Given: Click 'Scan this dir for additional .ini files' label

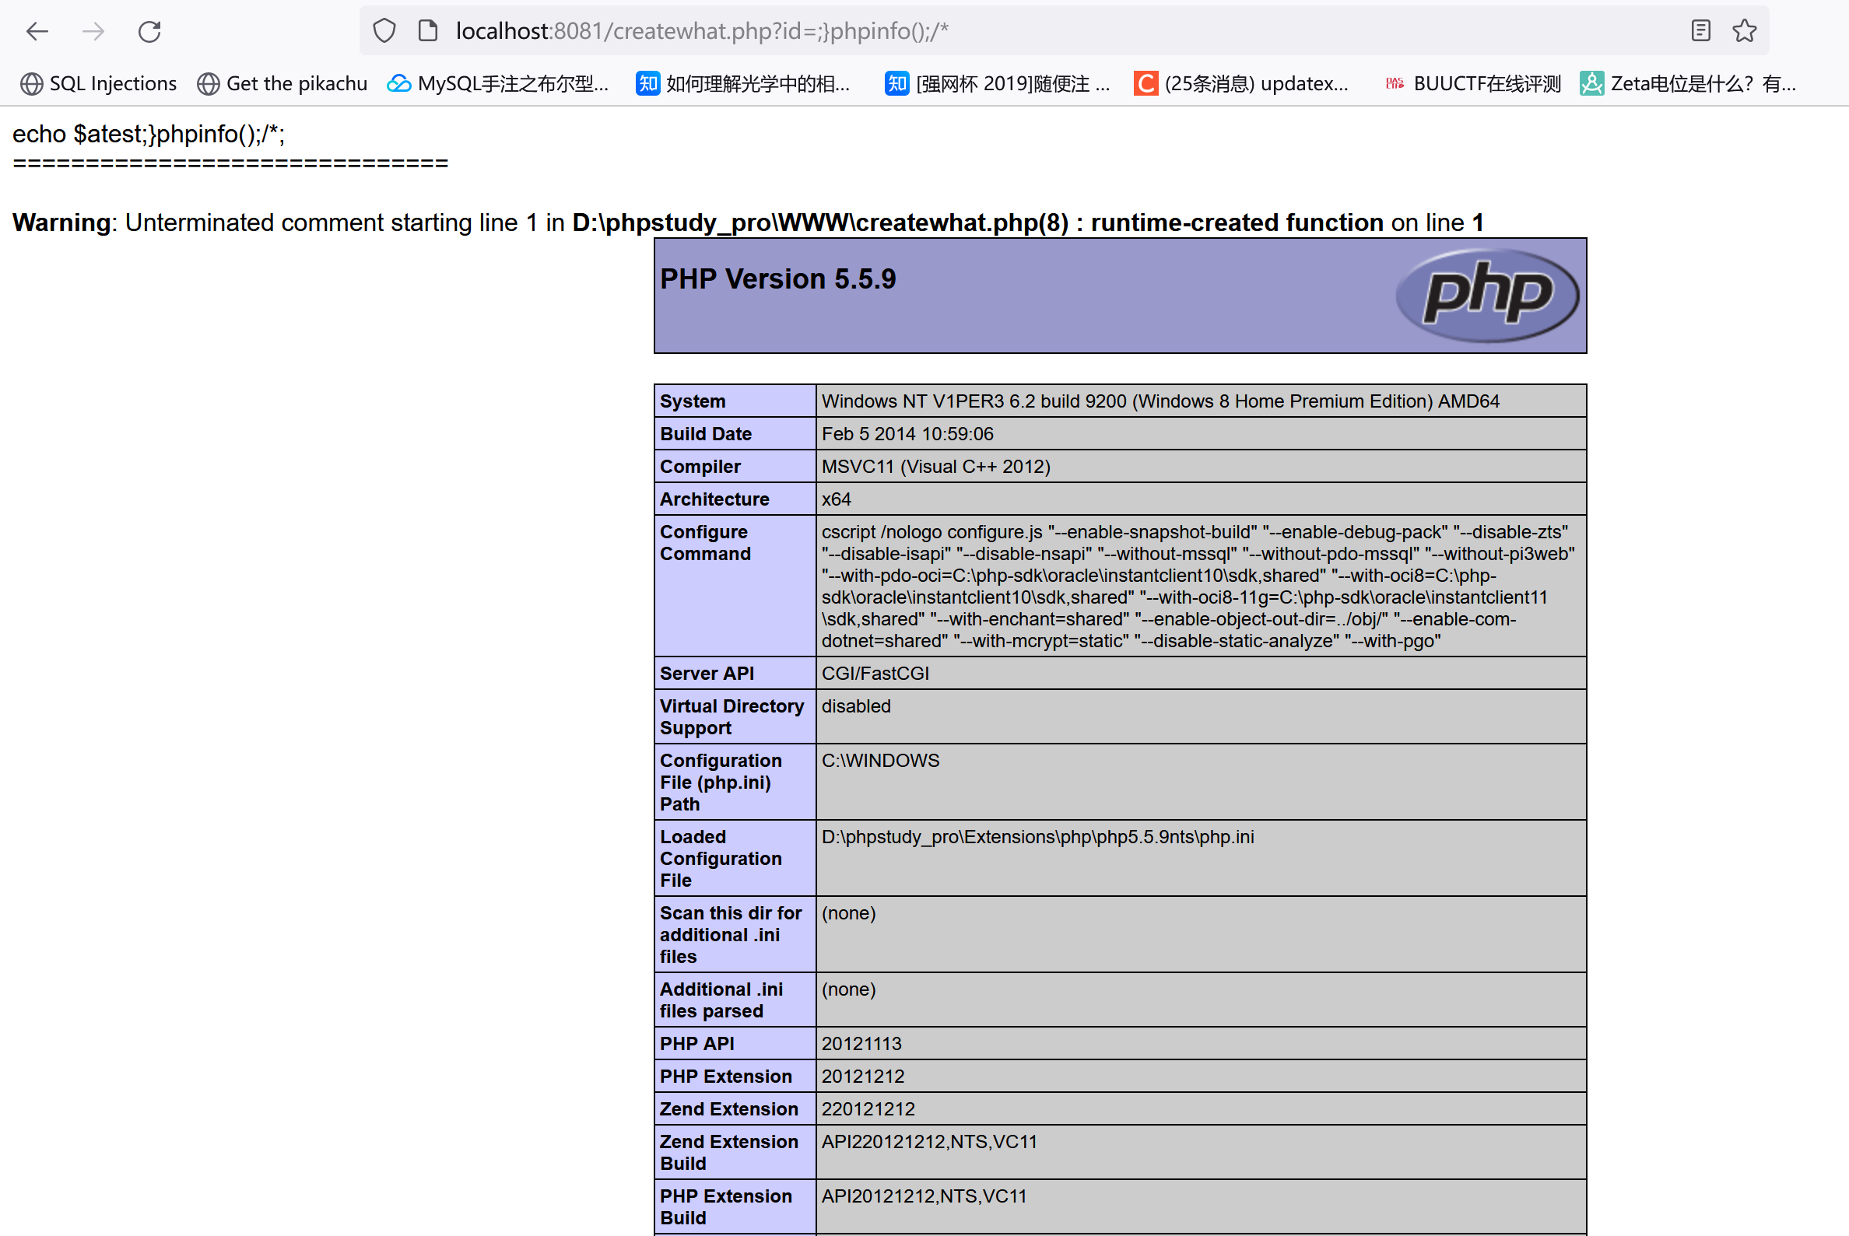Looking at the screenshot, I should (x=730, y=935).
